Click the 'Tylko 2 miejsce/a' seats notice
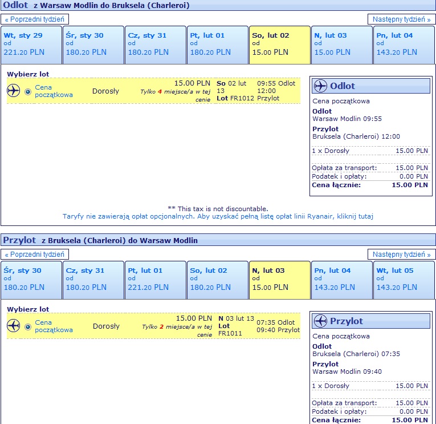Screen dimensions: 436x424 177,330
